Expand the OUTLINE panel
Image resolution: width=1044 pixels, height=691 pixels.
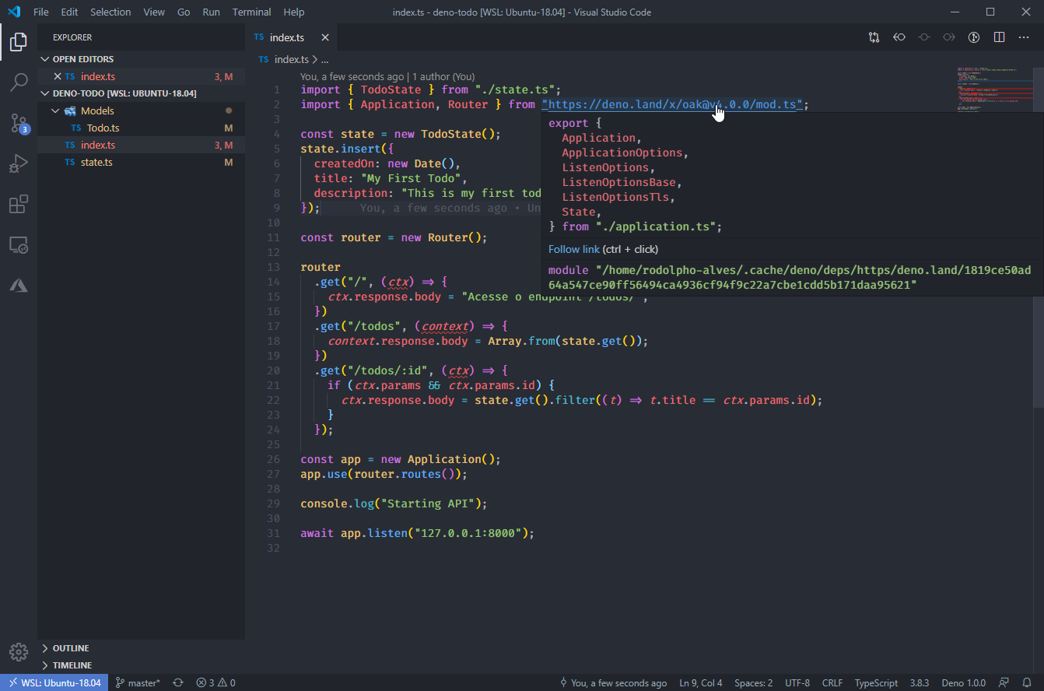coord(142,648)
